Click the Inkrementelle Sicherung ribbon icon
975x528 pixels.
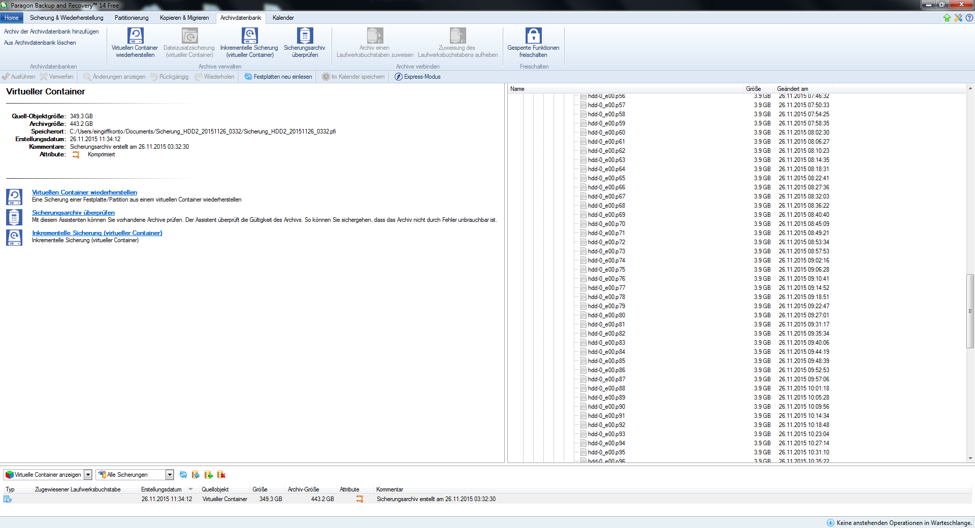[x=249, y=36]
